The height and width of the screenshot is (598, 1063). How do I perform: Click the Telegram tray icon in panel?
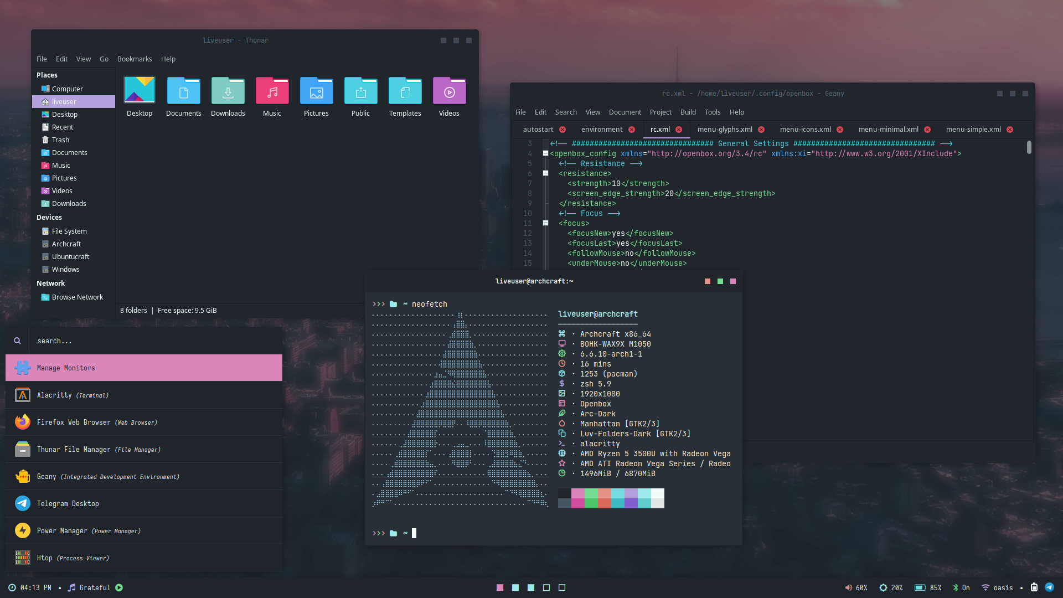tap(1049, 587)
